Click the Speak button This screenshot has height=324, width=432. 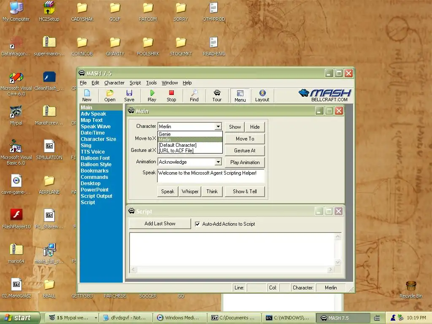pos(168,192)
